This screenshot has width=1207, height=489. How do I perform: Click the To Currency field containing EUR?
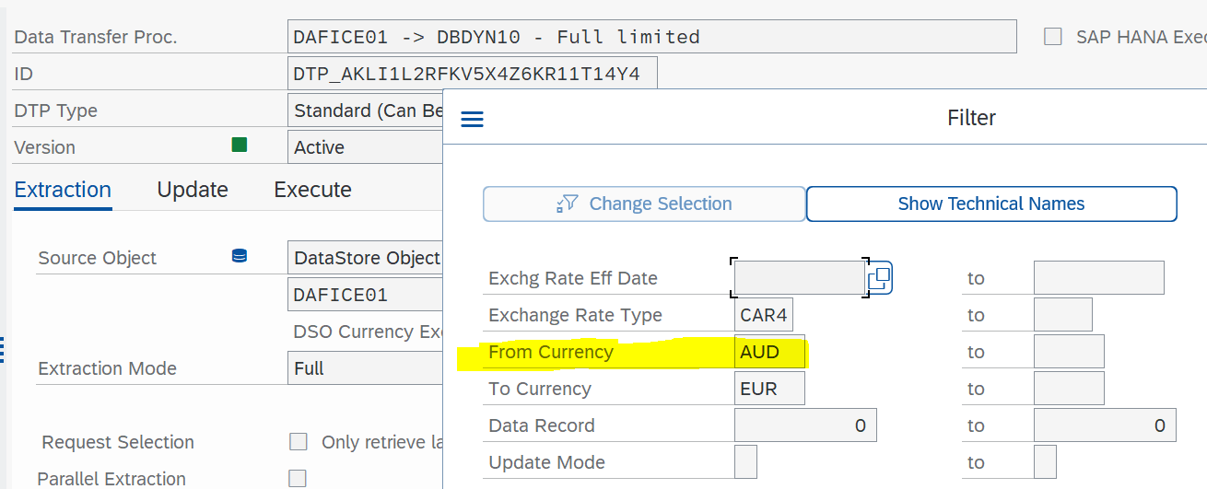pyautogui.click(x=769, y=389)
